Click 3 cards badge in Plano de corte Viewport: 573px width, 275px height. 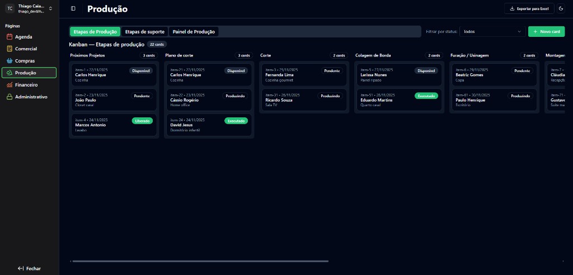click(x=244, y=55)
